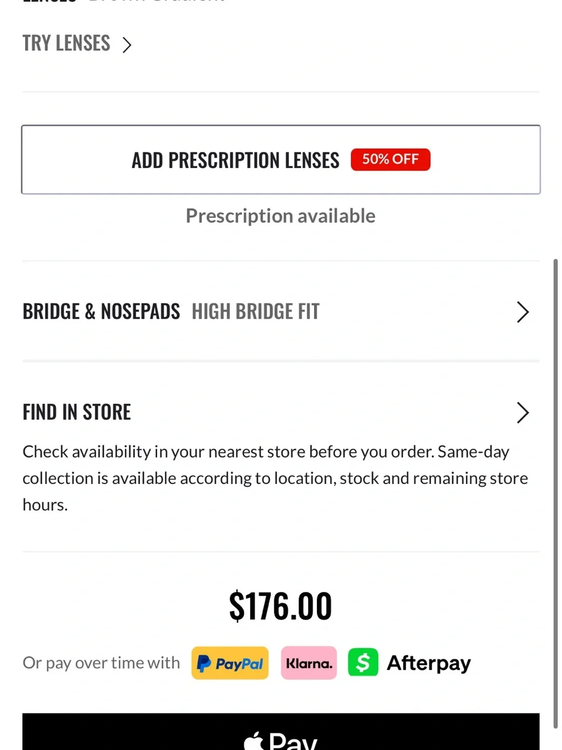Viewport: 562px width, 750px height.
Task: Tap the $176.00 price text
Action: (x=281, y=606)
